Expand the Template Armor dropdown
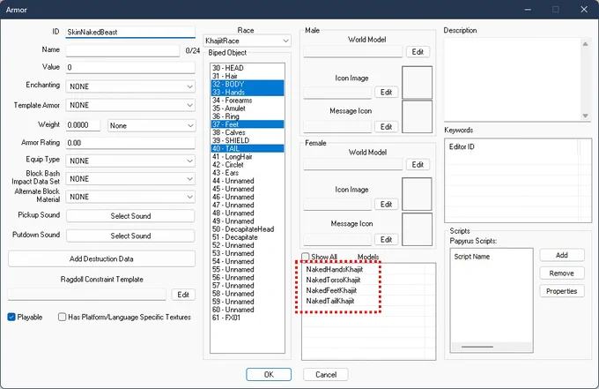The width and height of the screenshot is (599, 389). (130, 105)
